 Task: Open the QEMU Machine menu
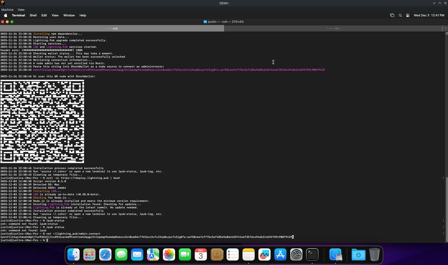coord(7,9)
